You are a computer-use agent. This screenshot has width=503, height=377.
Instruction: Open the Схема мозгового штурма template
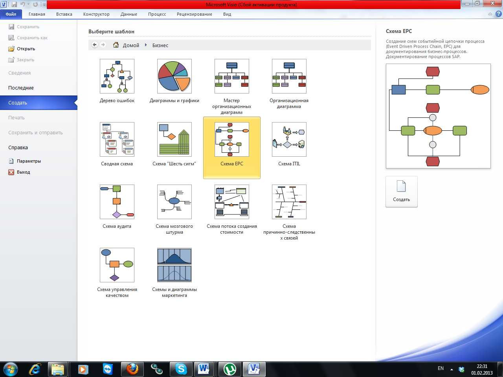174,202
